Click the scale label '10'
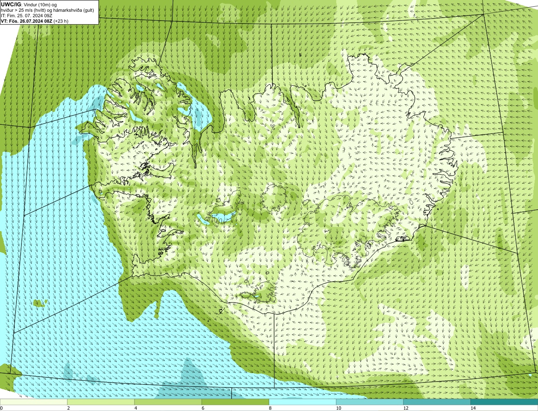538x411 pixels. click(x=338, y=408)
